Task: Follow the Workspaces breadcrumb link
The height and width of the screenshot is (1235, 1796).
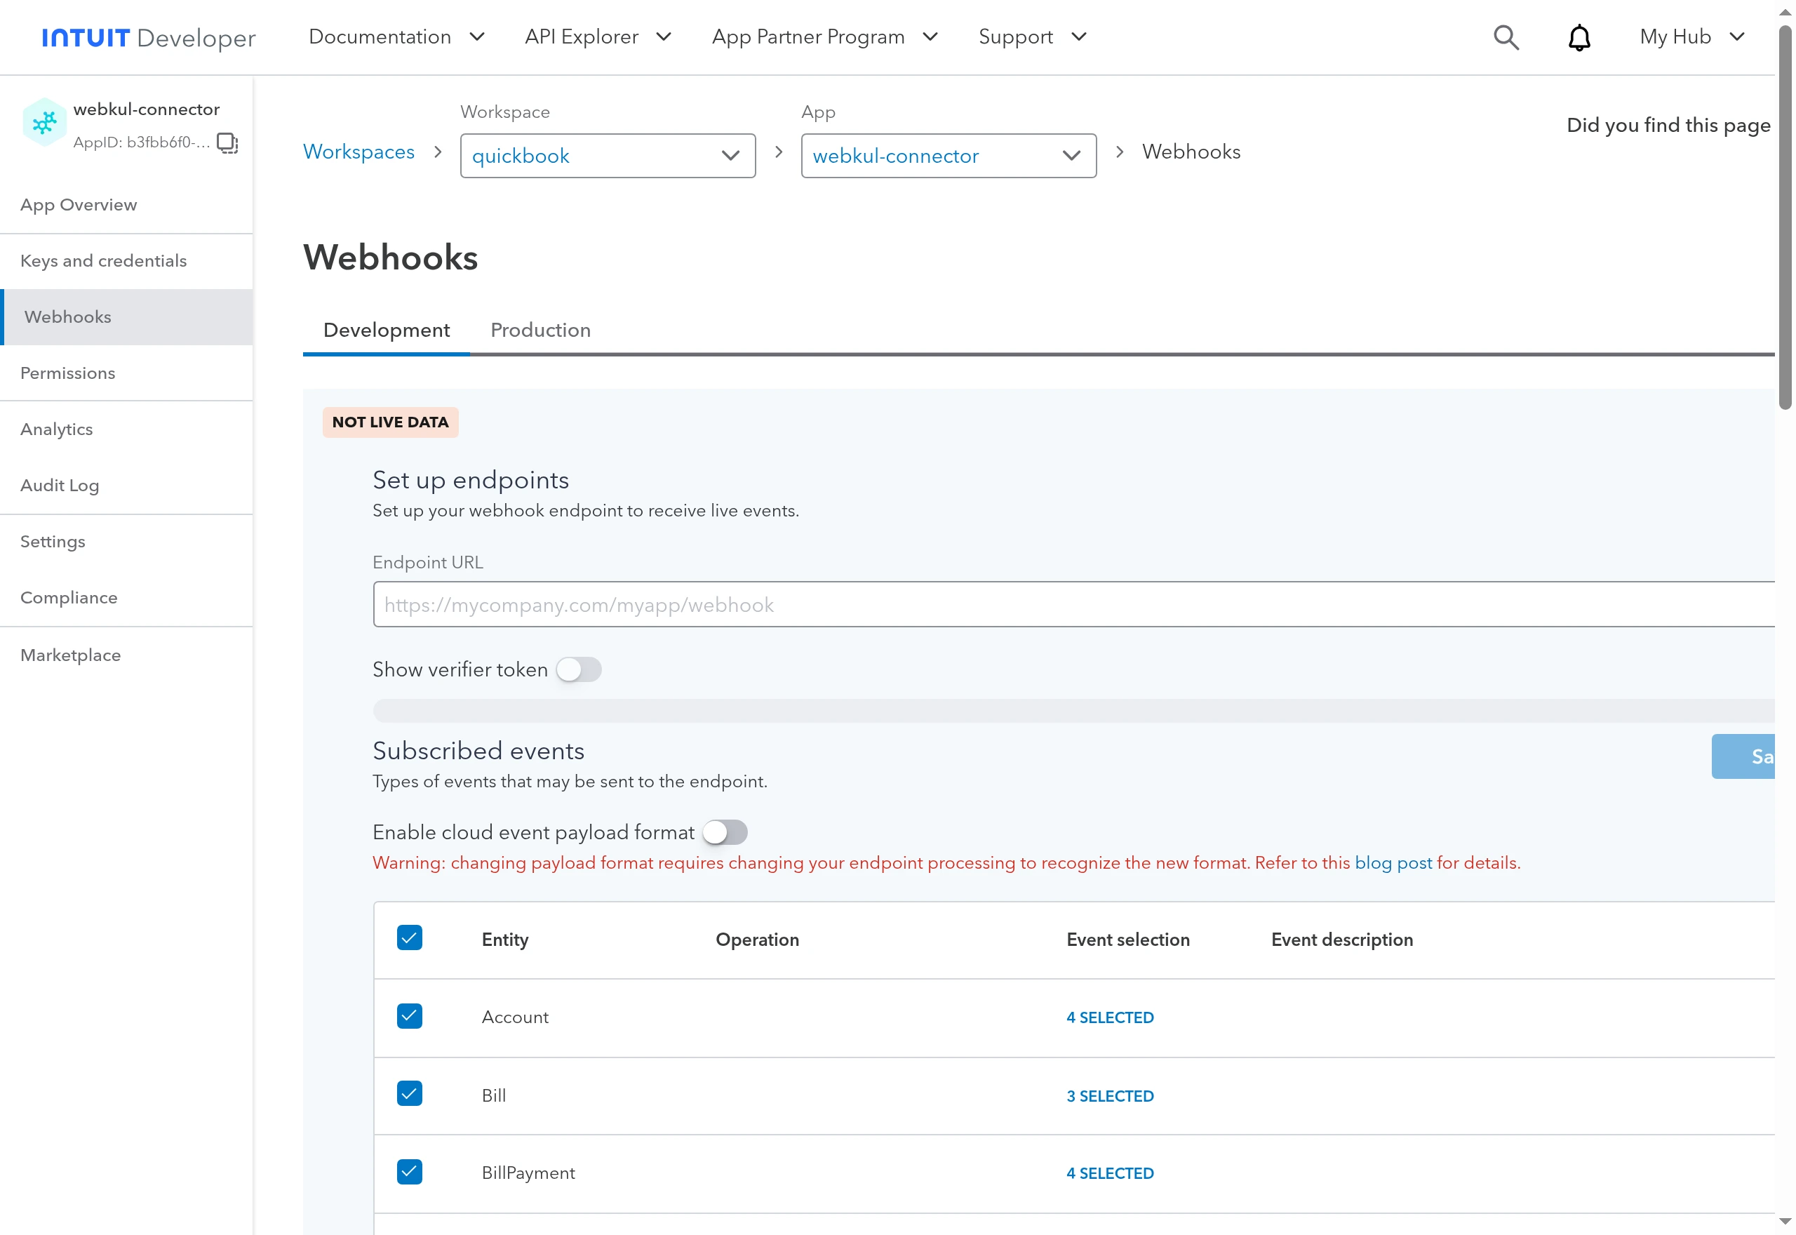Action: [x=359, y=152]
